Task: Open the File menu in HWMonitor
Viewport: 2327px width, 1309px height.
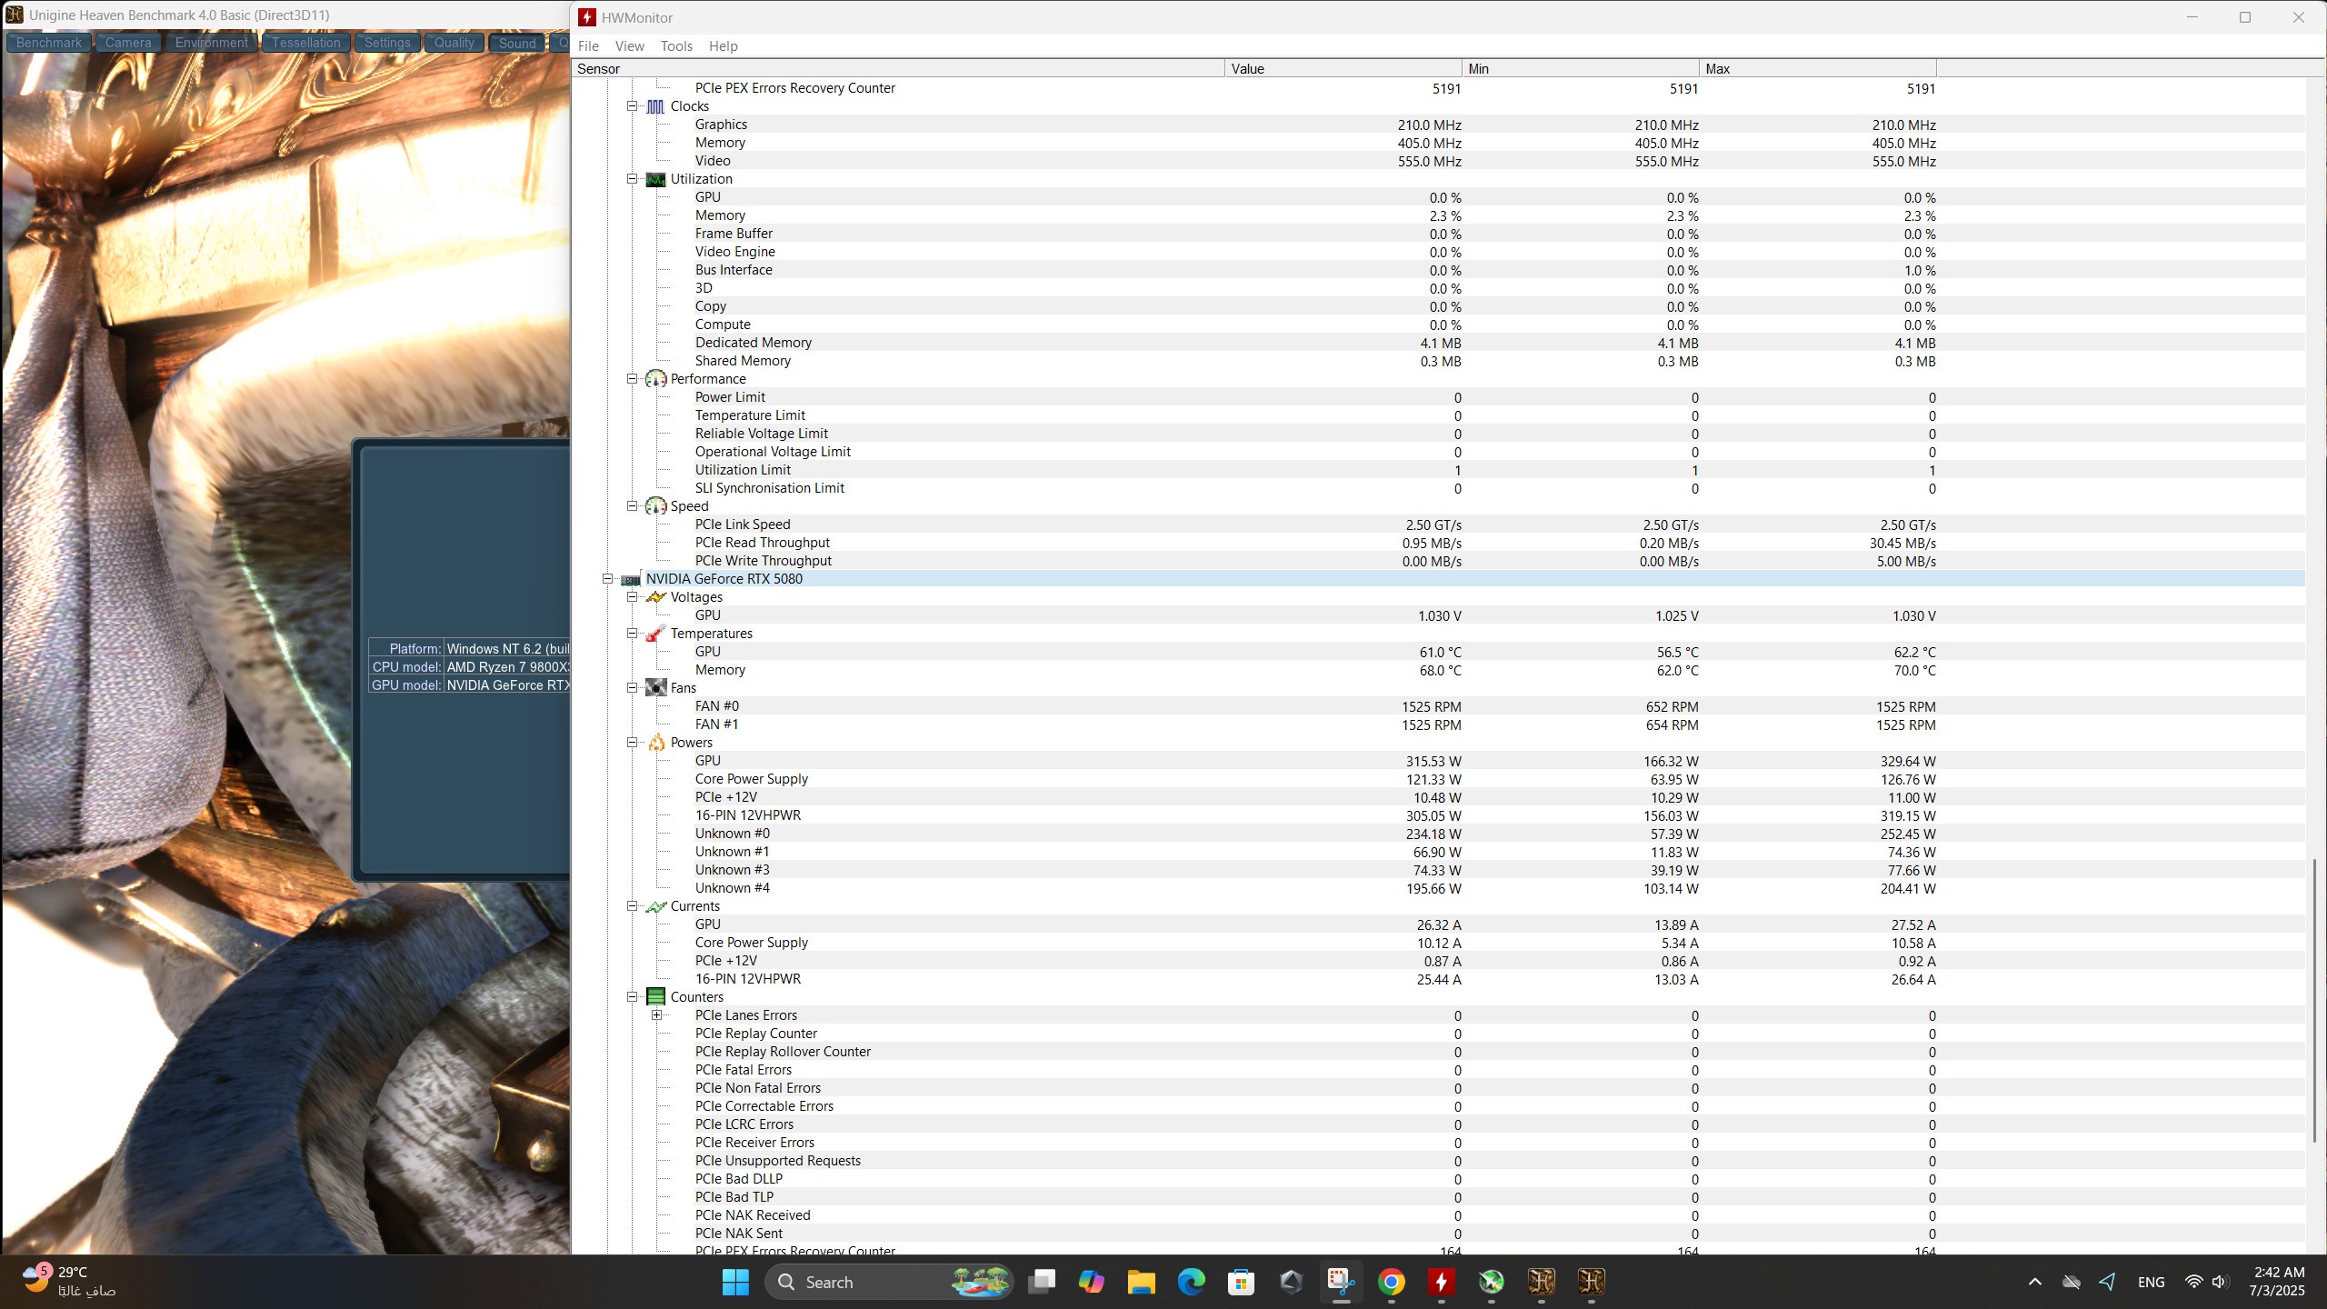Action: (588, 46)
